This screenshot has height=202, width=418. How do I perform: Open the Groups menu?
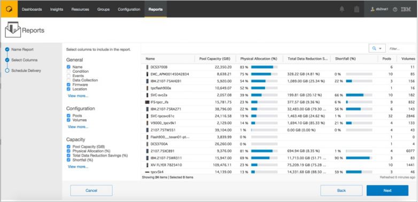104,9
